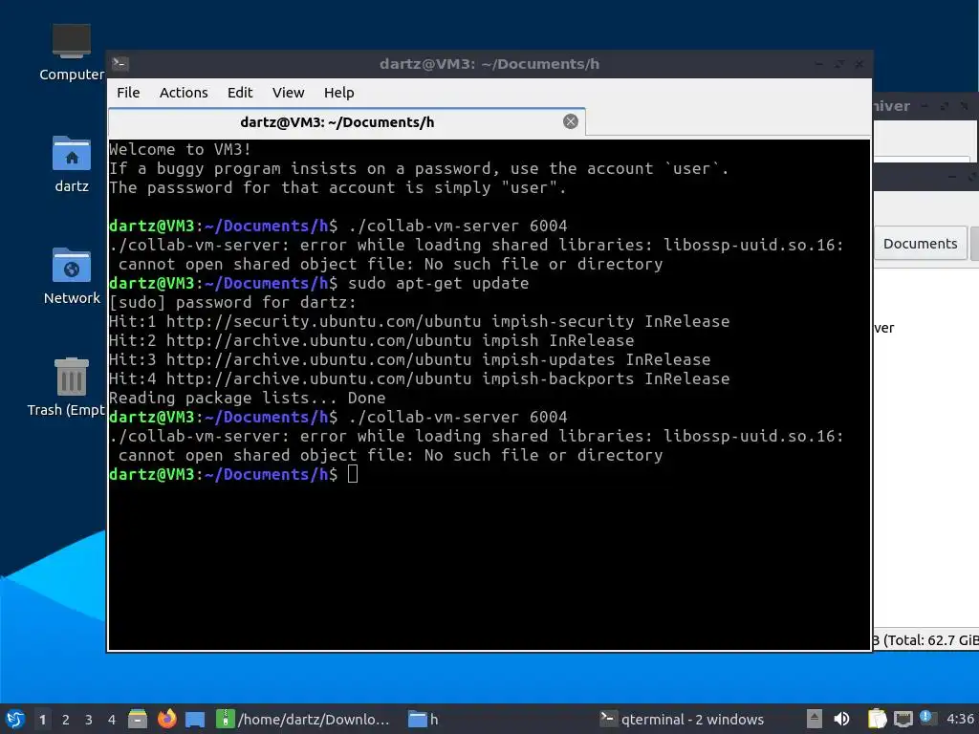Switch to the h folder window in the taskbar
This screenshot has width=979, height=734.
pos(424,719)
